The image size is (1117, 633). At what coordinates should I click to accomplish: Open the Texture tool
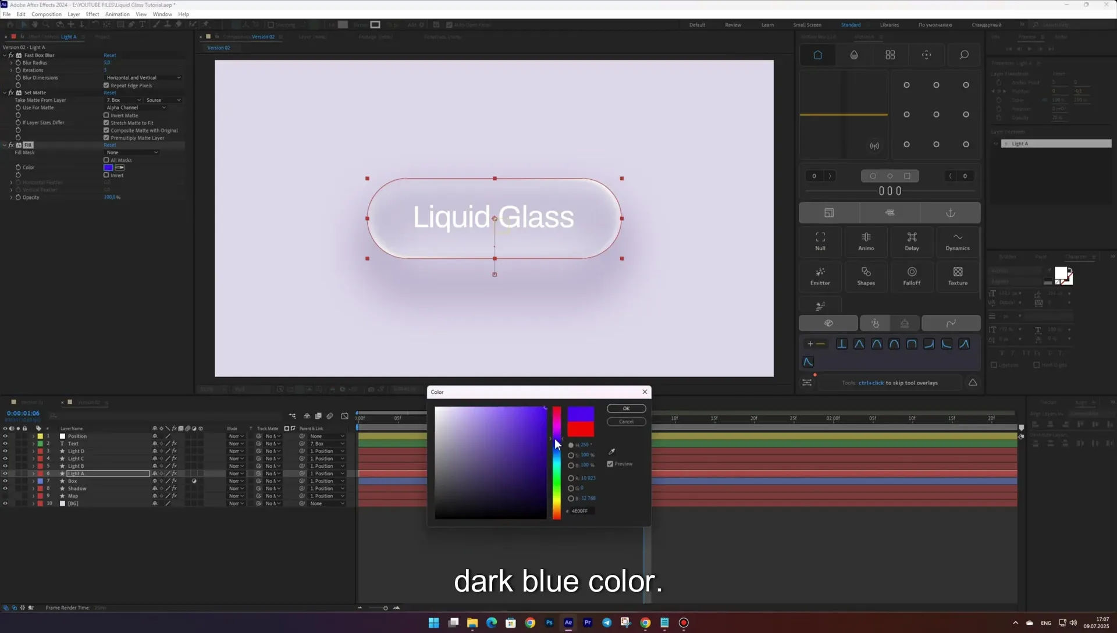(x=958, y=276)
